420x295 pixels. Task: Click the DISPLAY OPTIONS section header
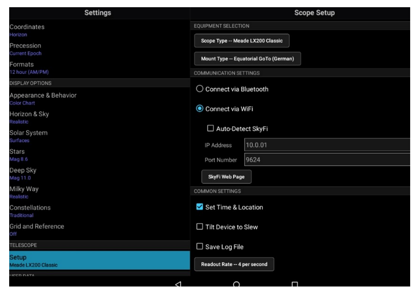(x=30, y=83)
